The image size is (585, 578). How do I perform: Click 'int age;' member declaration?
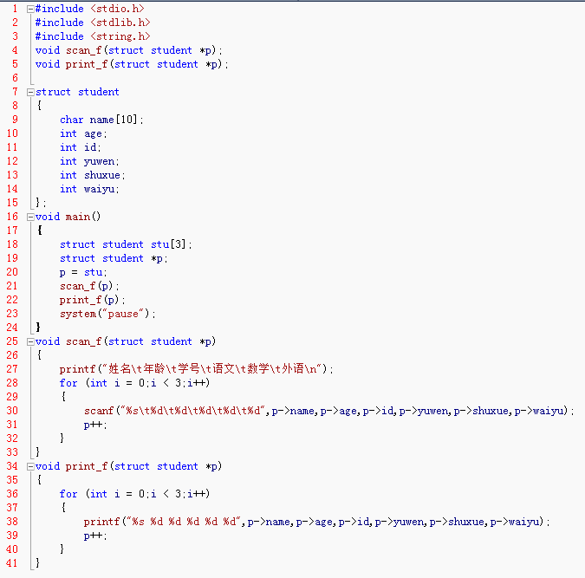pyautogui.click(x=83, y=133)
